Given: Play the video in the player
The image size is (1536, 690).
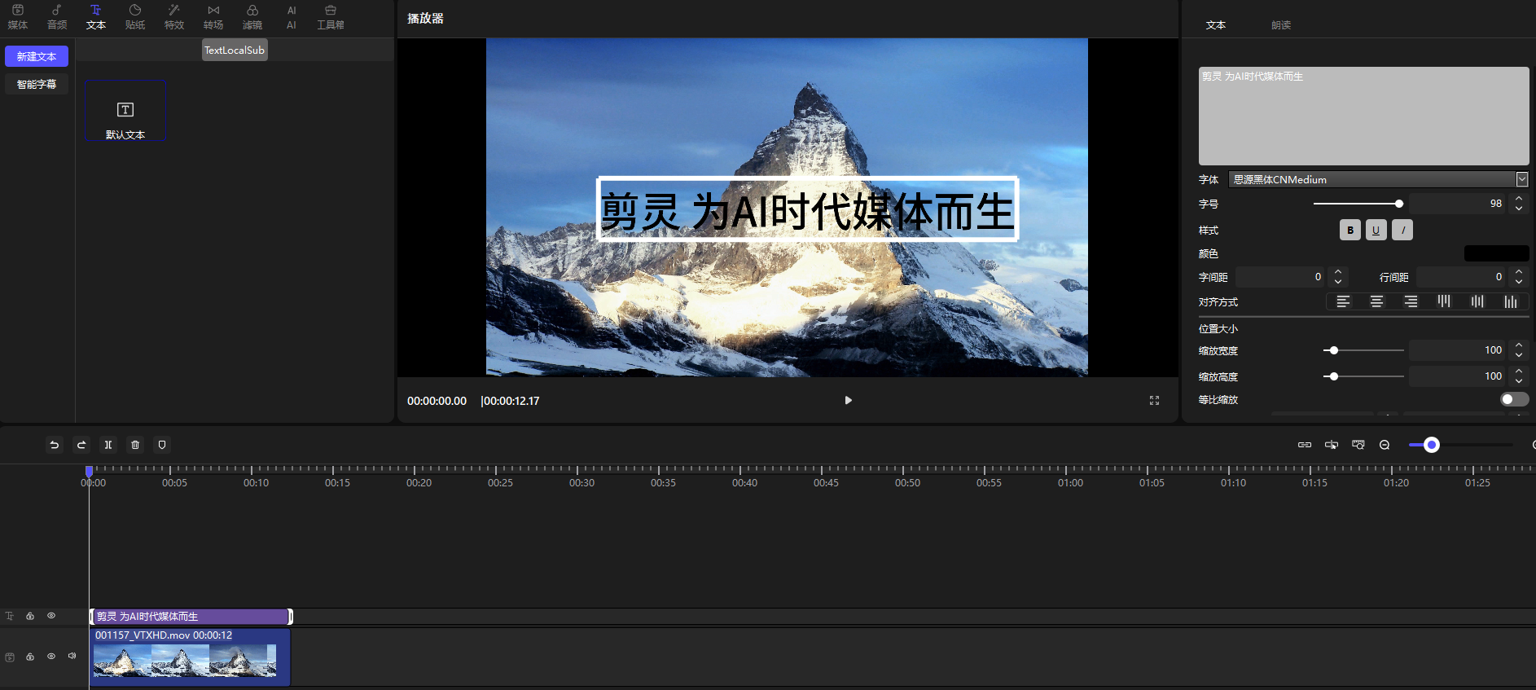Looking at the screenshot, I should tap(848, 401).
